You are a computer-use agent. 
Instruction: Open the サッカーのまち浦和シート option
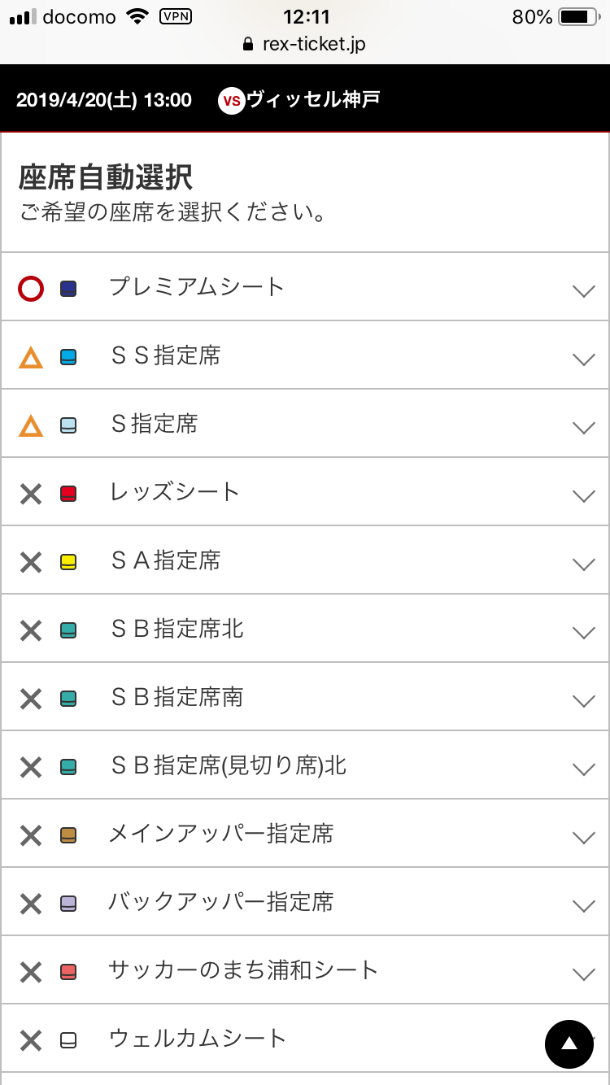243,970
